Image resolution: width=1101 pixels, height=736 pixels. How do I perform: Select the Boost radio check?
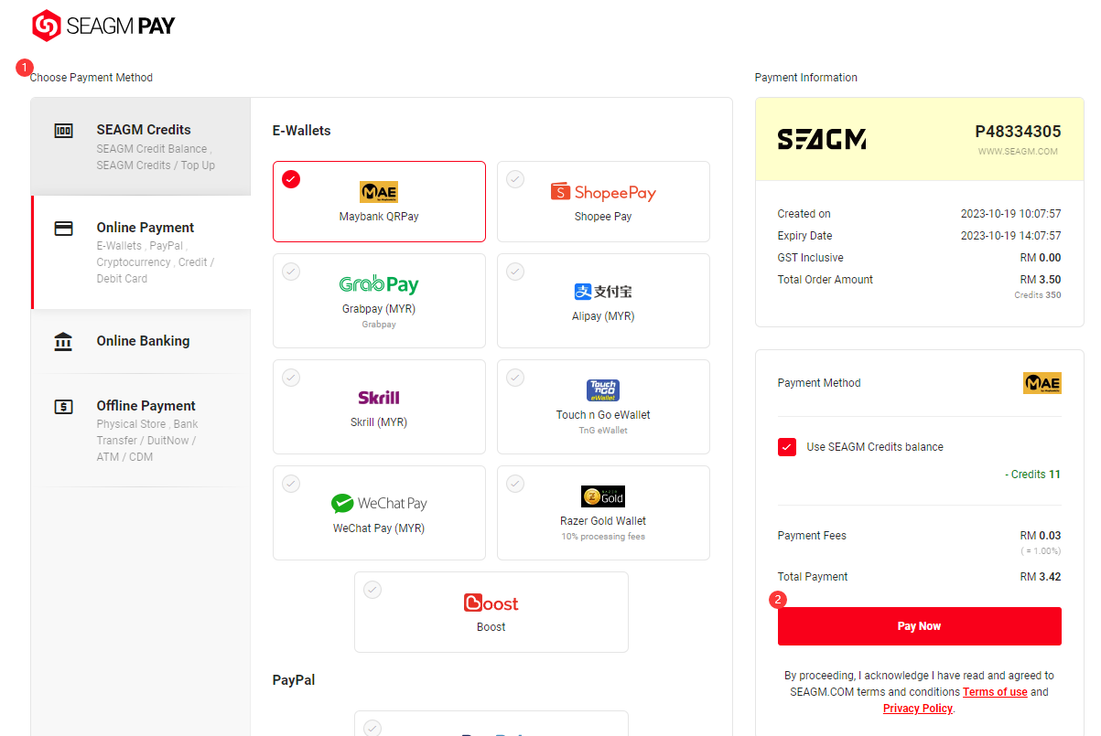372,590
